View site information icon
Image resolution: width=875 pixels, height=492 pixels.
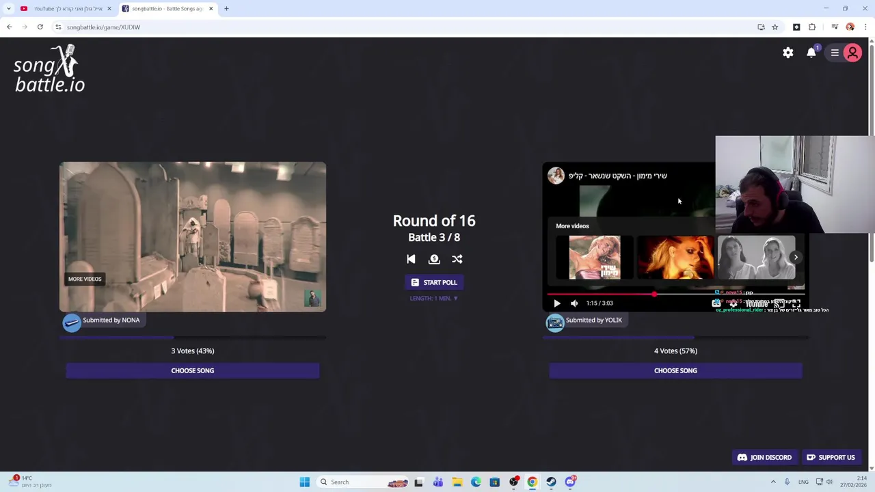pos(58,27)
